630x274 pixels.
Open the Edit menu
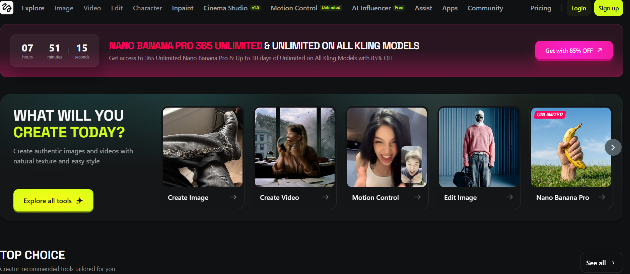(117, 8)
